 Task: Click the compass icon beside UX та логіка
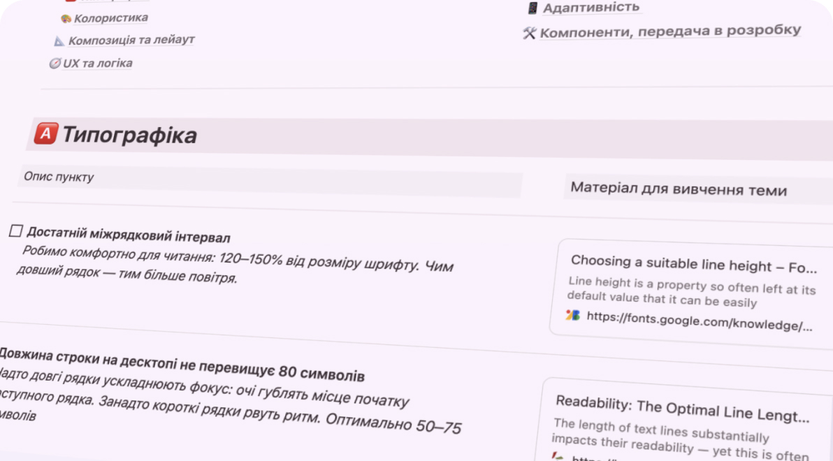55,64
